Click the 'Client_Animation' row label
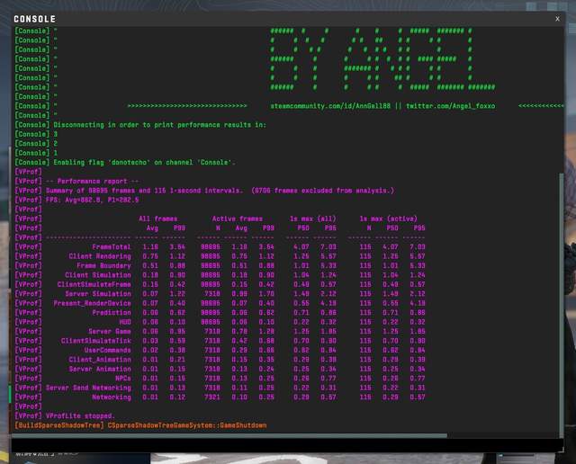 (x=100, y=360)
